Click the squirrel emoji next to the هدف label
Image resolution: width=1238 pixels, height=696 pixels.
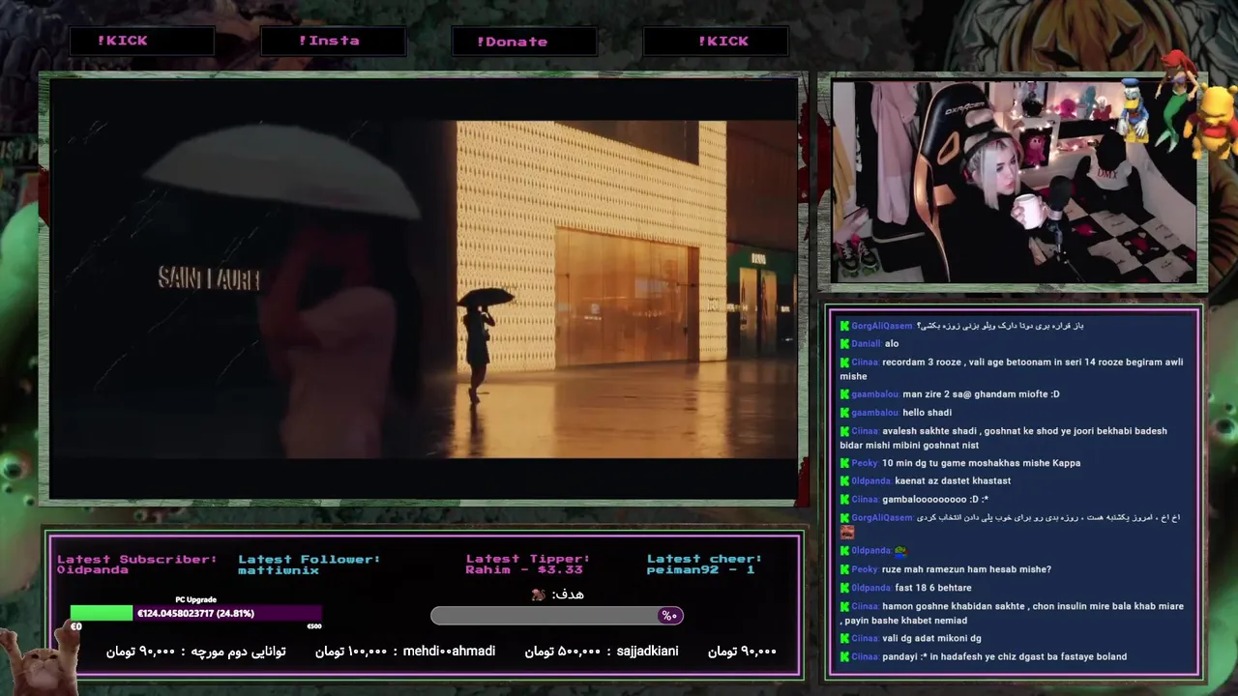point(539,594)
